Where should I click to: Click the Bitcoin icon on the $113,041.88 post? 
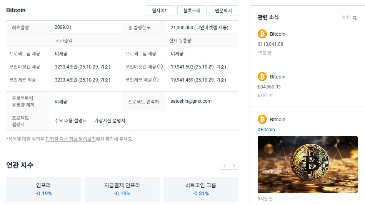point(262,34)
